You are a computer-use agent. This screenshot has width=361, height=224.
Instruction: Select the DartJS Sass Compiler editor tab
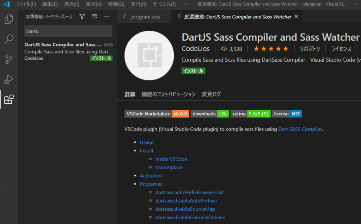point(237,17)
